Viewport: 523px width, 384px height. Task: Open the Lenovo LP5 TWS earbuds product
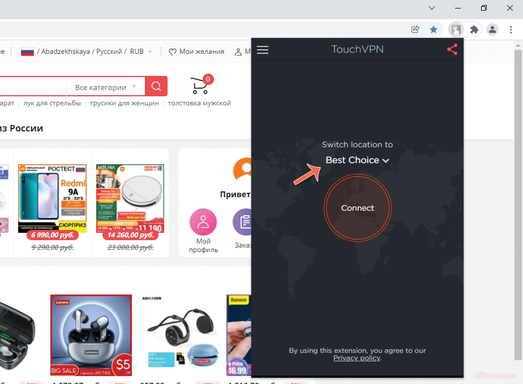tap(91, 335)
